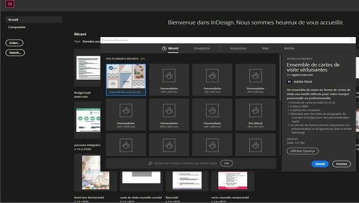Screen dimensions: 359x203
Task: Select the Personnalisées 800 x 1000 mm preset
Action: (169, 115)
